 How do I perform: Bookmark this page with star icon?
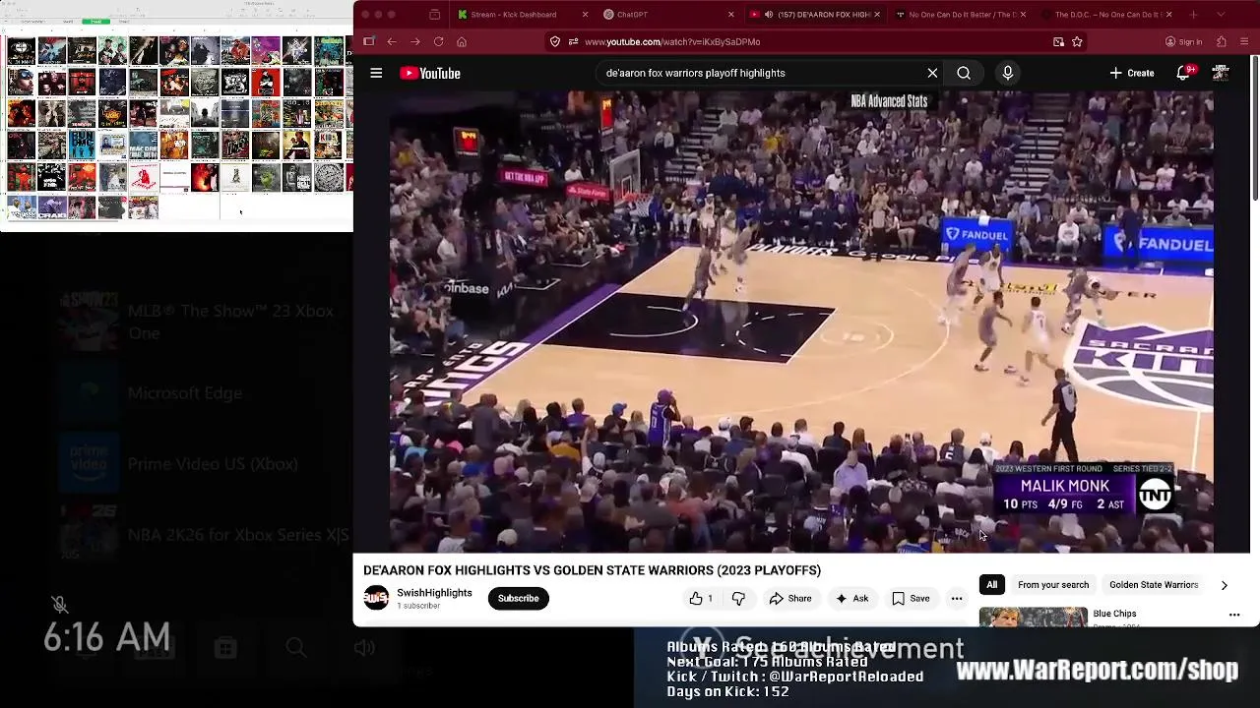(1077, 41)
